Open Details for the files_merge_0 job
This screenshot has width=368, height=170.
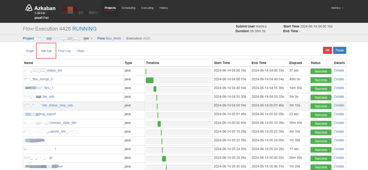(339, 79)
